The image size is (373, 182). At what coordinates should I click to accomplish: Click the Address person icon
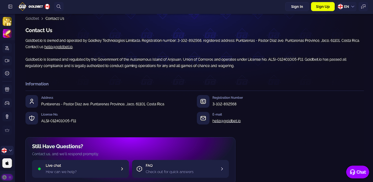[x=32, y=101]
